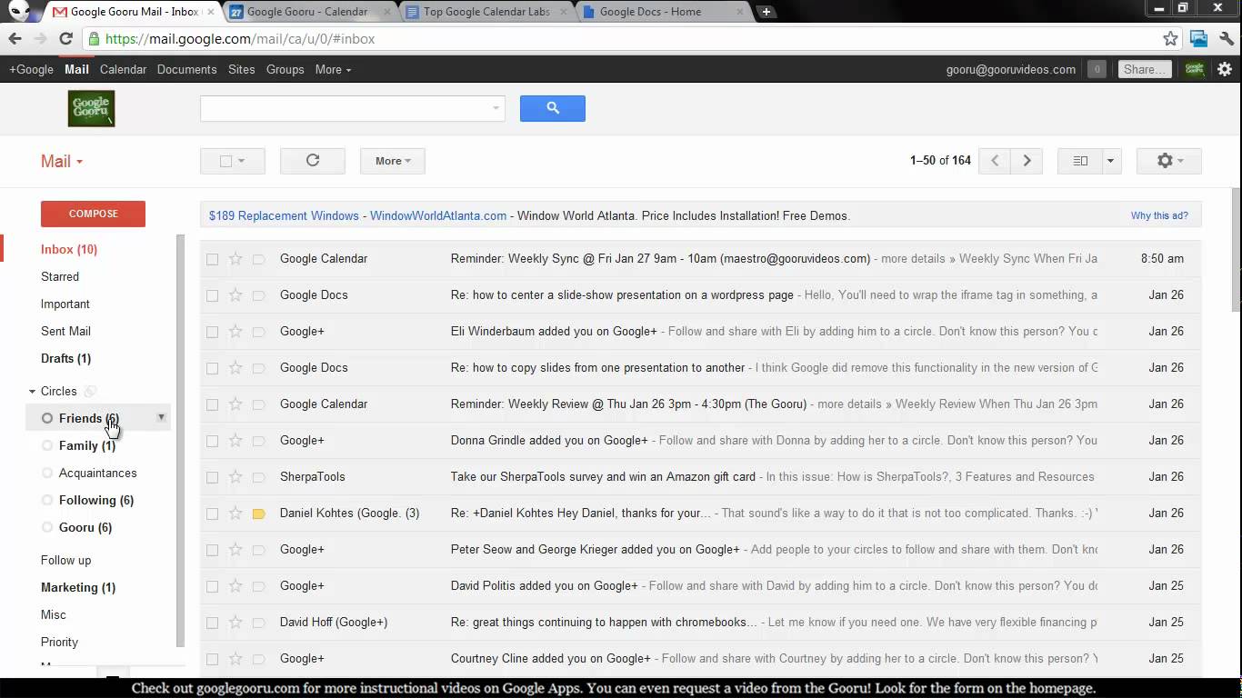Open the split pane mode dropdown arrow

[x=1110, y=161]
